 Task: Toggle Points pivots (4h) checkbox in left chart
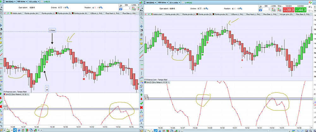(23, 13)
